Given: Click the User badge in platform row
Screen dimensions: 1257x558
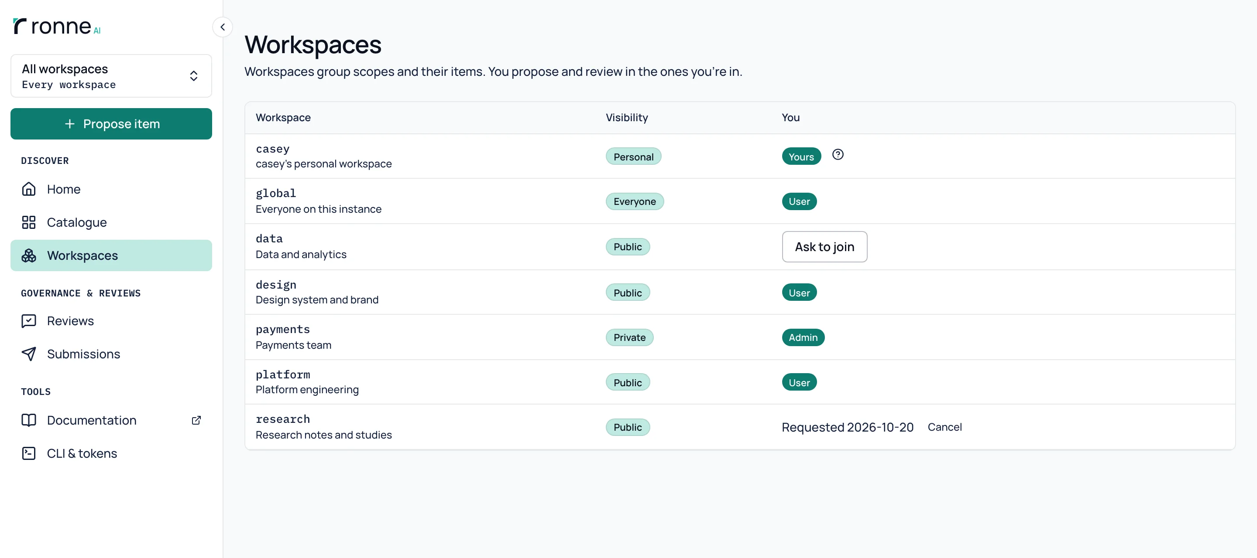Looking at the screenshot, I should pos(799,382).
